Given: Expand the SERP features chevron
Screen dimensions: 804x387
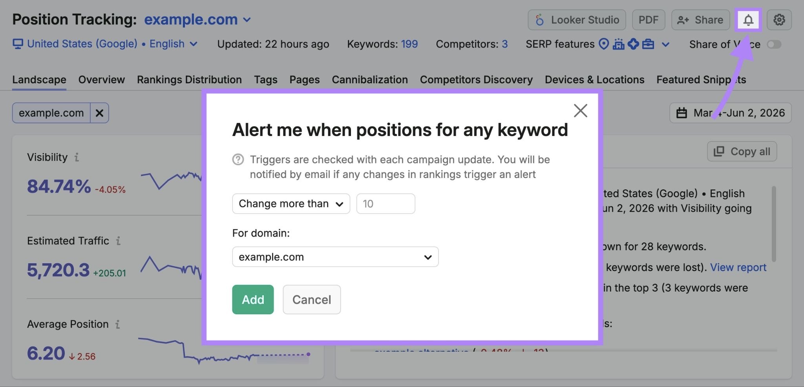Looking at the screenshot, I should [665, 44].
